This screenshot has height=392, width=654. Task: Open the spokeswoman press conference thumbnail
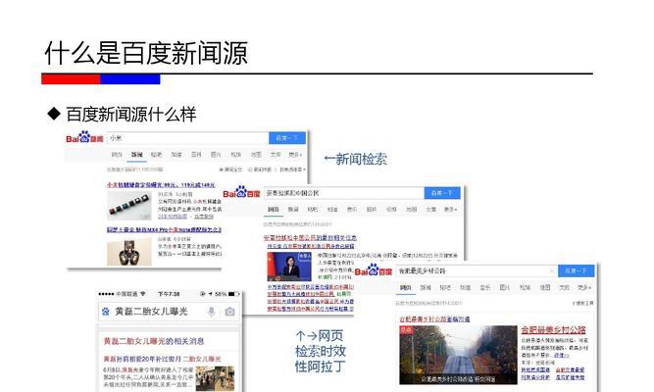point(289,266)
